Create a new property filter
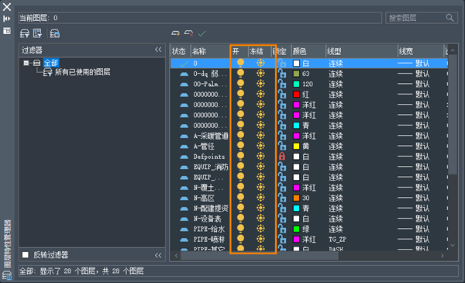Screen dimensions: 465x283 pos(25,33)
